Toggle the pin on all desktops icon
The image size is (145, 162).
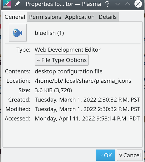(x=17, y=4)
